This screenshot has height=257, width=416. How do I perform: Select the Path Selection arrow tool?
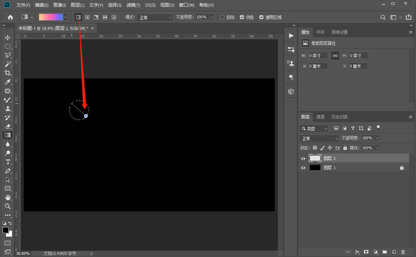8,180
